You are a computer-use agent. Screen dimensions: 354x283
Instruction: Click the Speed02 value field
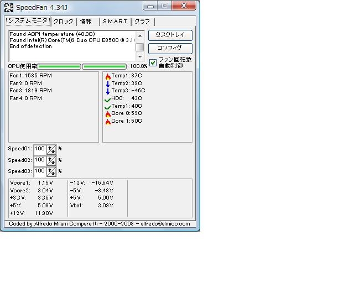click(40, 161)
